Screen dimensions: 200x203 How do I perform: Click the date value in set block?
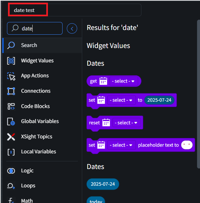pyautogui.click(x=159, y=100)
